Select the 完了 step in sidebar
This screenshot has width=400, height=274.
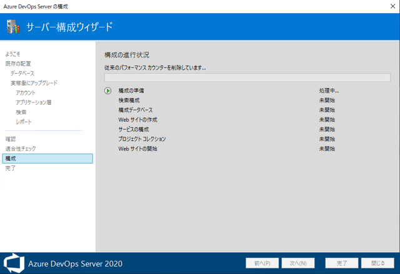(x=11, y=168)
